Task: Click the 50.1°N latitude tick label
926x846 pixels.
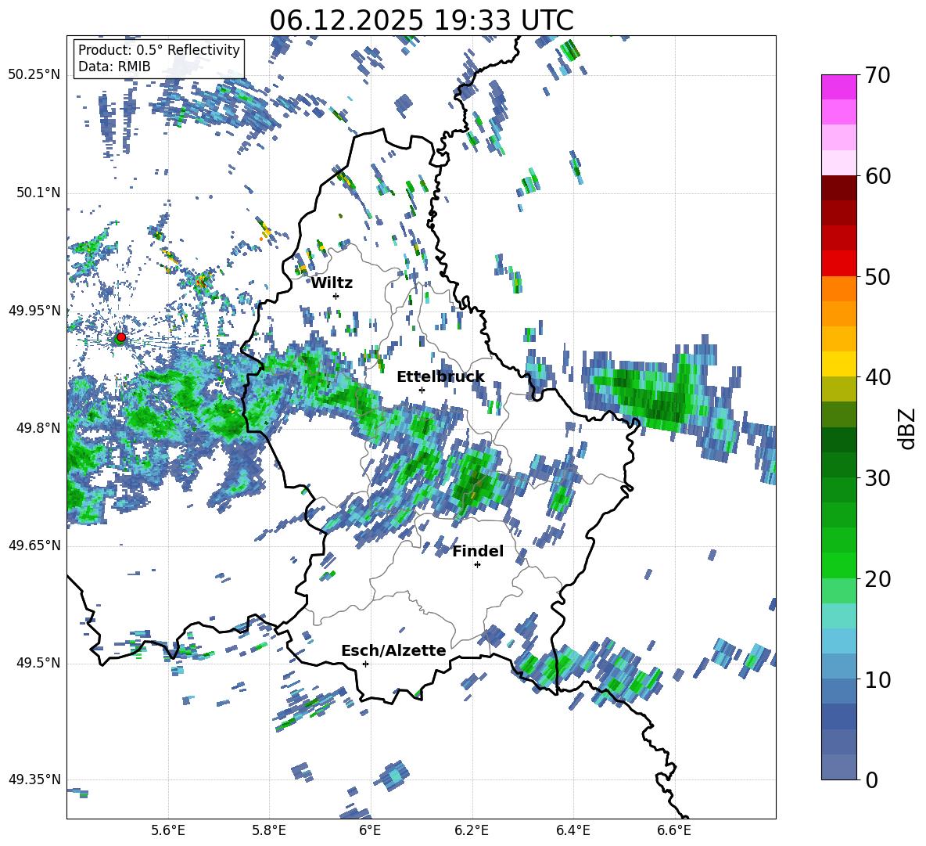Action: click(38, 193)
